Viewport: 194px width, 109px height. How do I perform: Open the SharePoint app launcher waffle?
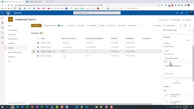(x=2, y=13)
